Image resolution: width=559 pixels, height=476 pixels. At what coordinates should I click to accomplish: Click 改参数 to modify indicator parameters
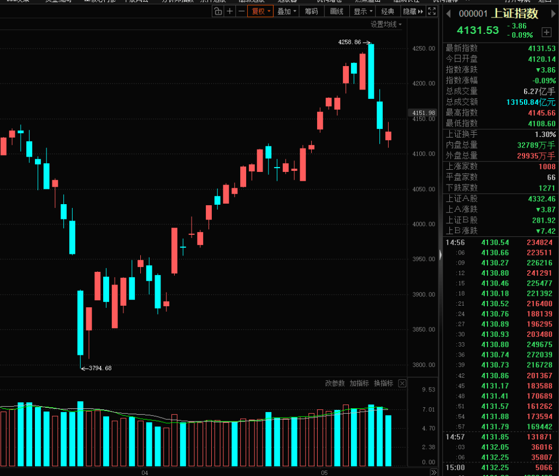pos(335,383)
